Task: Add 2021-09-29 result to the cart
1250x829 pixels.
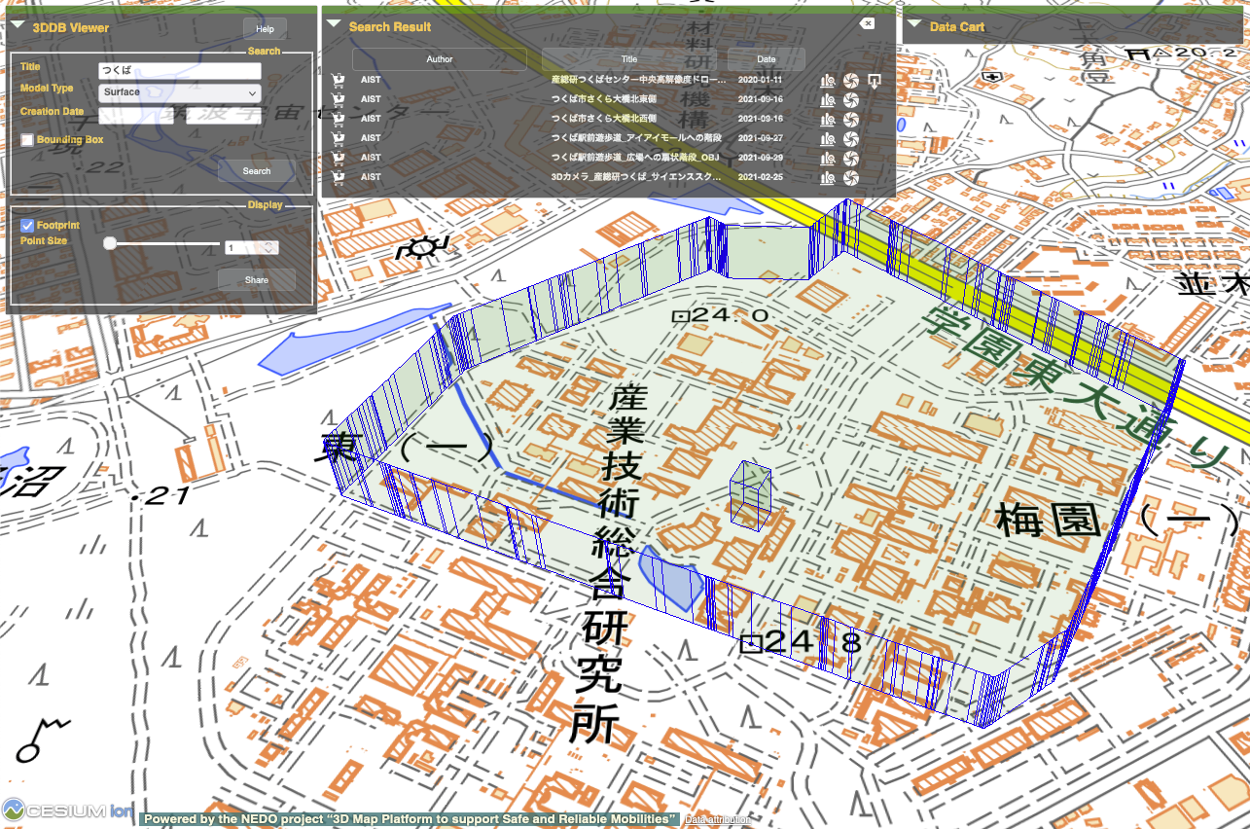Action: coord(339,158)
